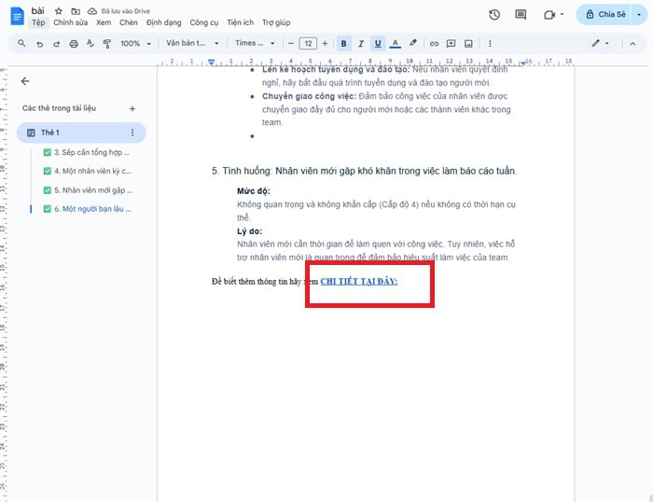Insert a link from toolbar

[434, 43]
